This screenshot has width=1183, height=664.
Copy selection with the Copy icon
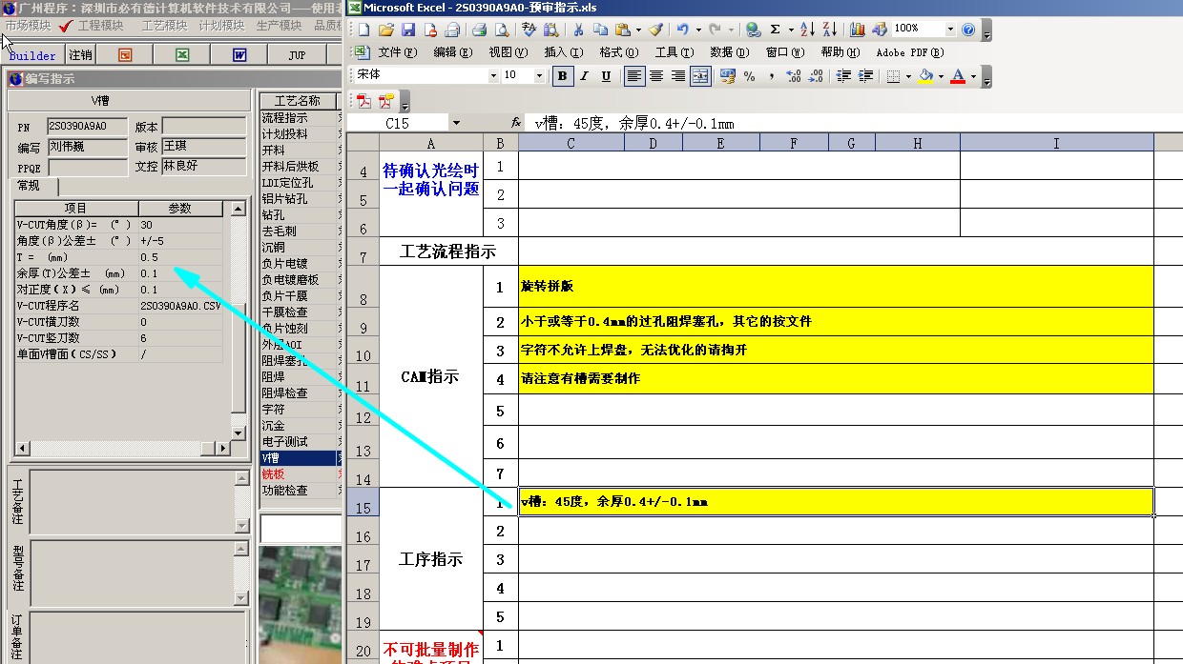coord(600,29)
